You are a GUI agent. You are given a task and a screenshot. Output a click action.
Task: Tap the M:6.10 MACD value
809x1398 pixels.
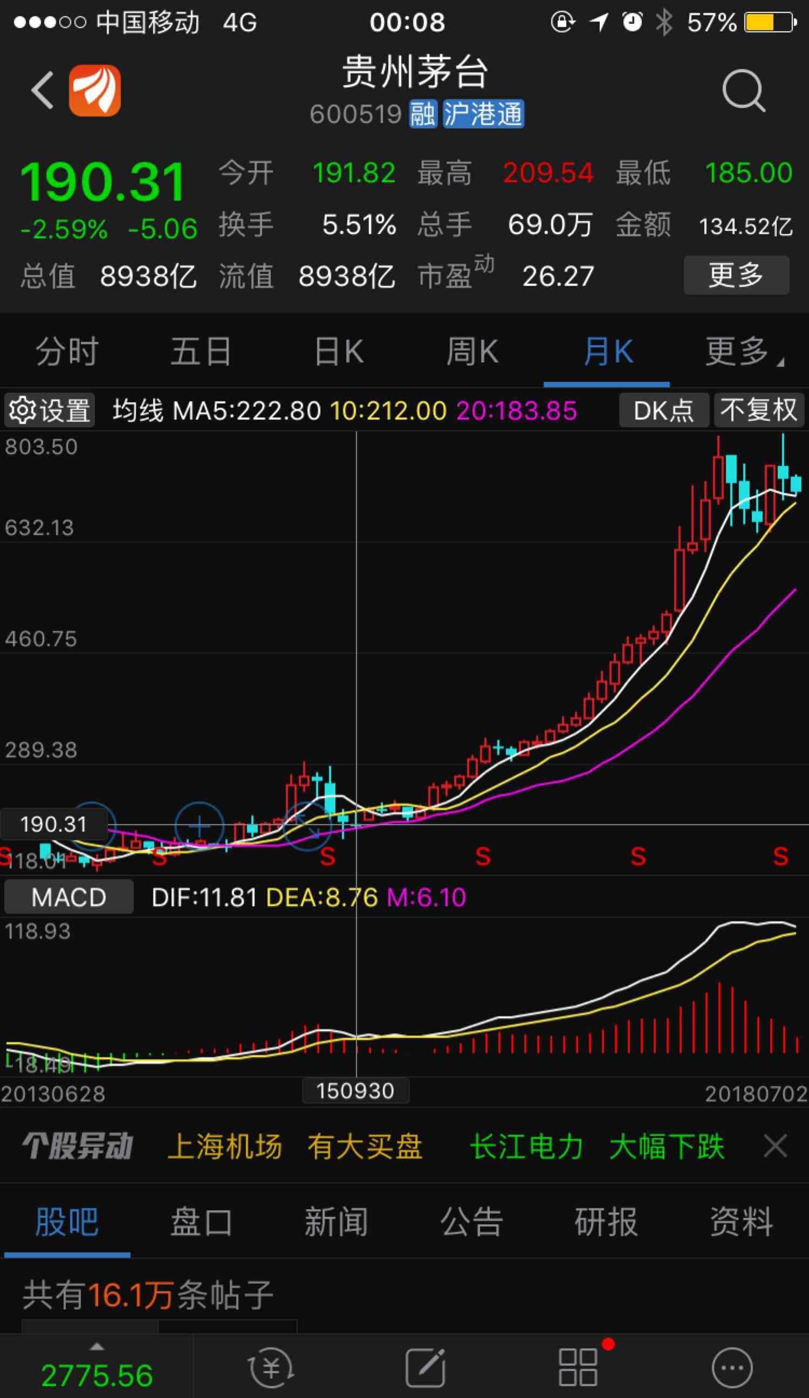pyautogui.click(x=426, y=897)
